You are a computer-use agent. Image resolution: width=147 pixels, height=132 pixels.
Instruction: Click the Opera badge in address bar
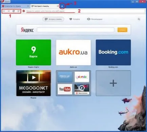(x=24, y=11)
